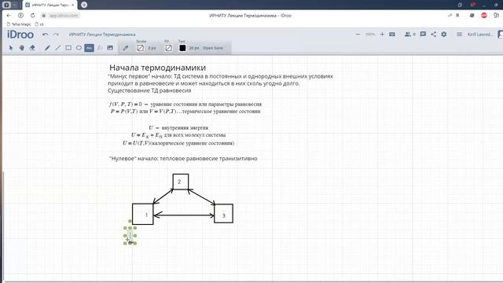Zoom out the board with minus

[x=358, y=35]
